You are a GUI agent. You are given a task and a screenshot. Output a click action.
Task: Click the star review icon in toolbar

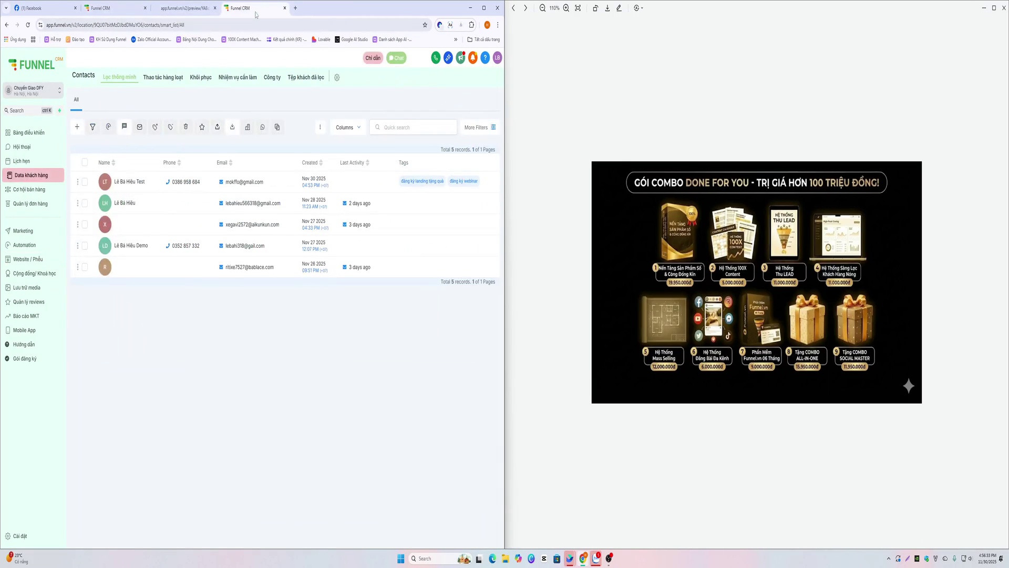point(202,127)
